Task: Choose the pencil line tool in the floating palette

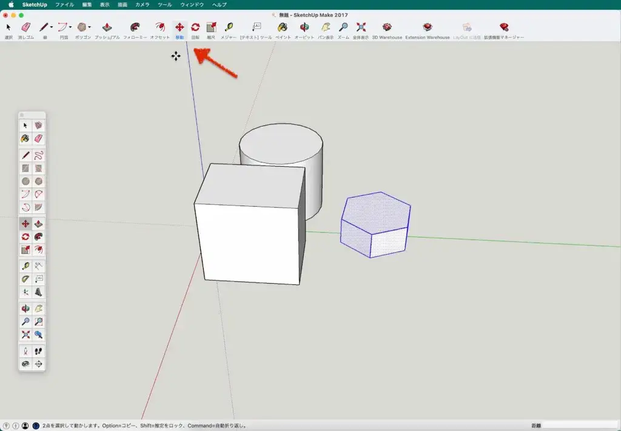Action: pyautogui.click(x=25, y=155)
